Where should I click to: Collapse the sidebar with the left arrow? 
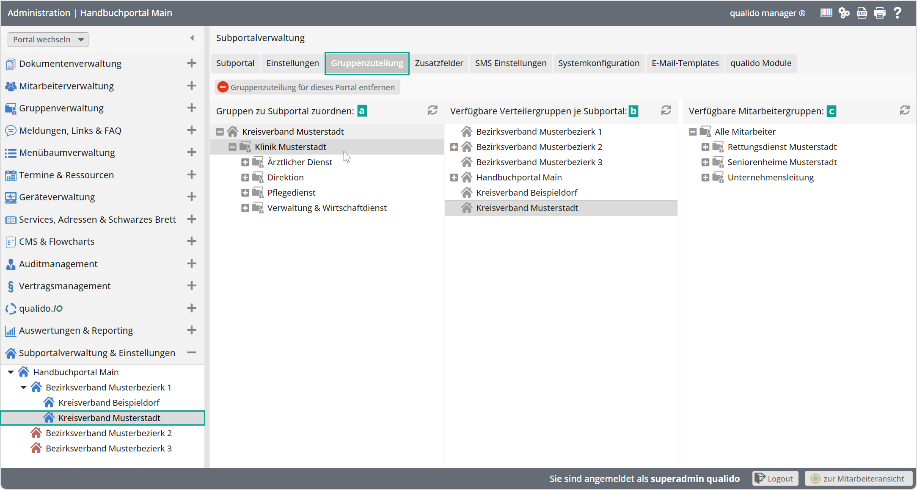click(192, 38)
